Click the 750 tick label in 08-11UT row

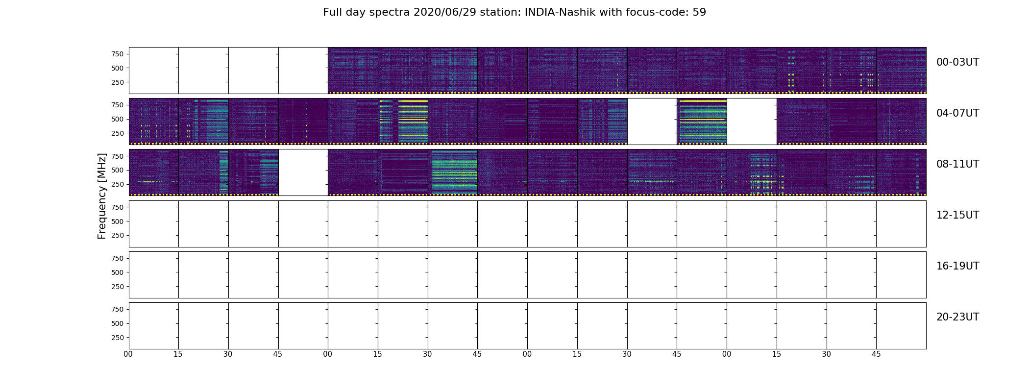[118, 156]
